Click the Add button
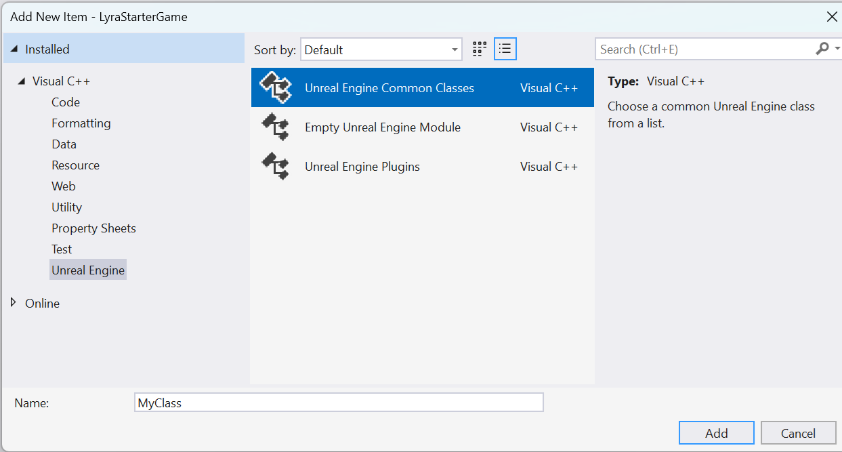842x452 pixels. tap(716, 432)
